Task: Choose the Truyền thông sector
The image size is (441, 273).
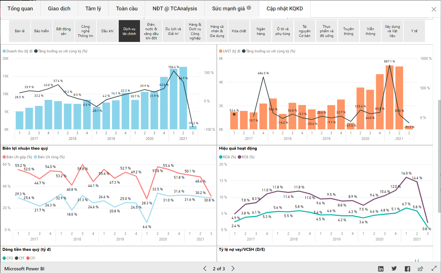Action: 349,31
